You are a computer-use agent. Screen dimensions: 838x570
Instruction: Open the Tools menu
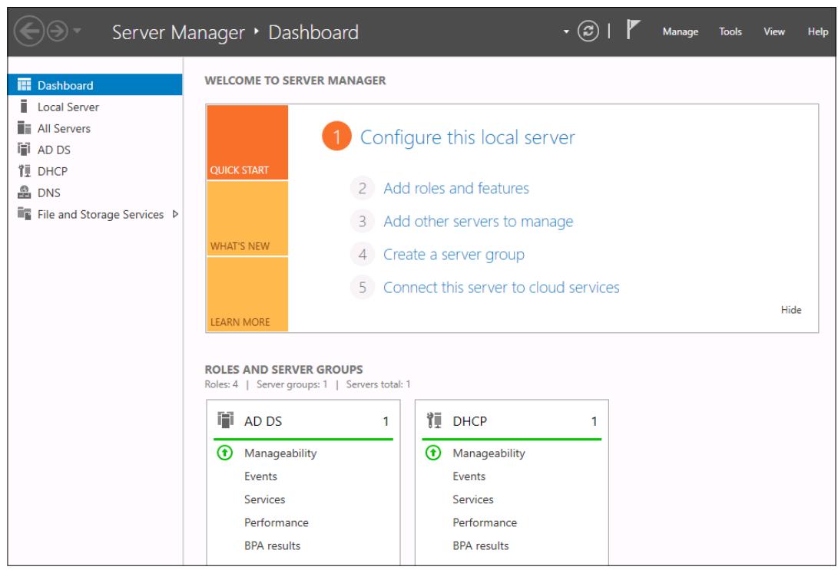point(730,31)
